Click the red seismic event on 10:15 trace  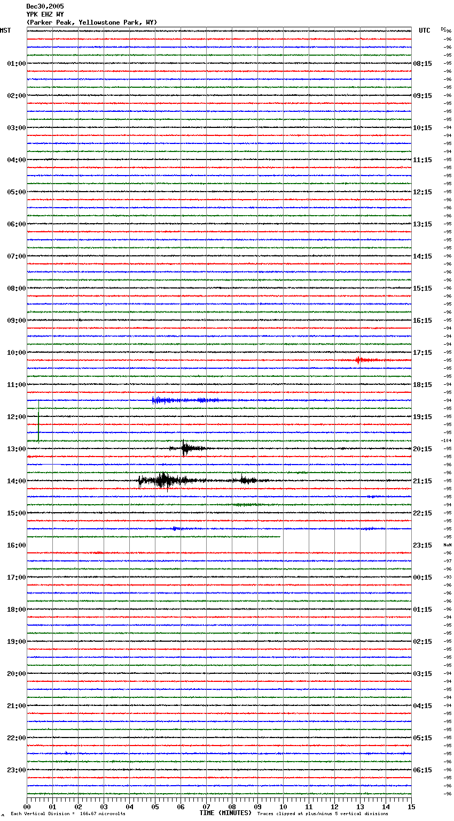pos(369,360)
